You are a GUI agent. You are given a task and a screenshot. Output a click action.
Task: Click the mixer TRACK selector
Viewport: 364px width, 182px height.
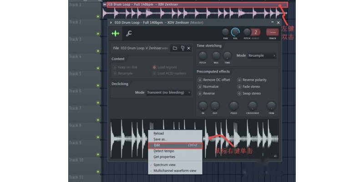[x=273, y=32]
